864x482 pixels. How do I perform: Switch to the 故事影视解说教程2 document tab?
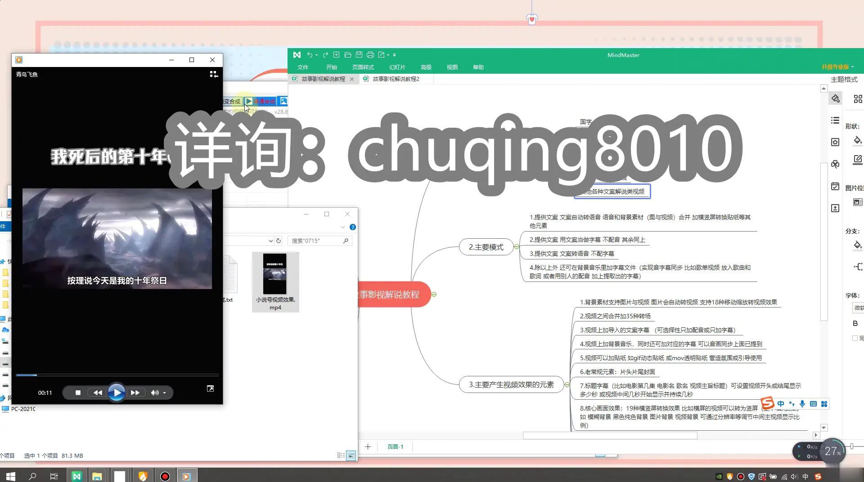(x=396, y=79)
